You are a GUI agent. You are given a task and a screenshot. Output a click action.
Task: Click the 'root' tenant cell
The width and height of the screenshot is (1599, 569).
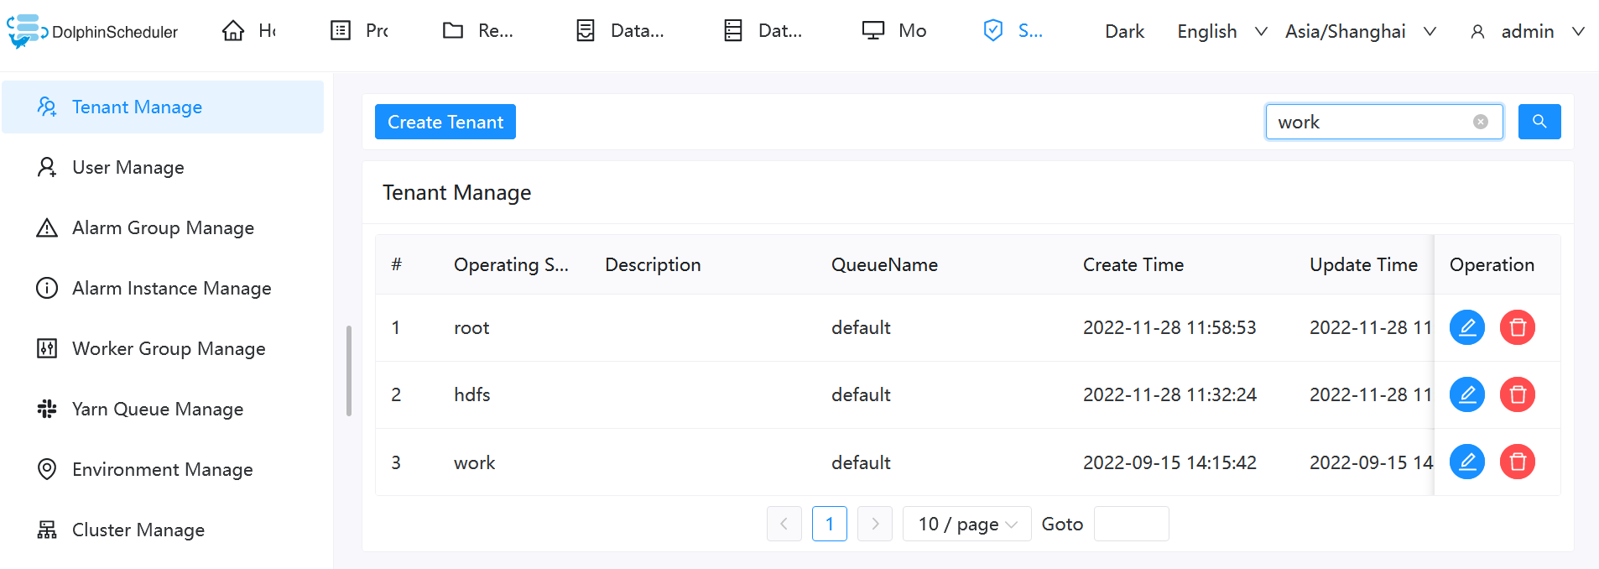[x=471, y=328]
